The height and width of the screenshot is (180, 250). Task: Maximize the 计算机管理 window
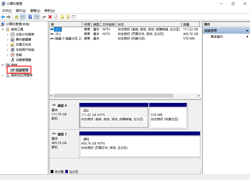[233, 4]
